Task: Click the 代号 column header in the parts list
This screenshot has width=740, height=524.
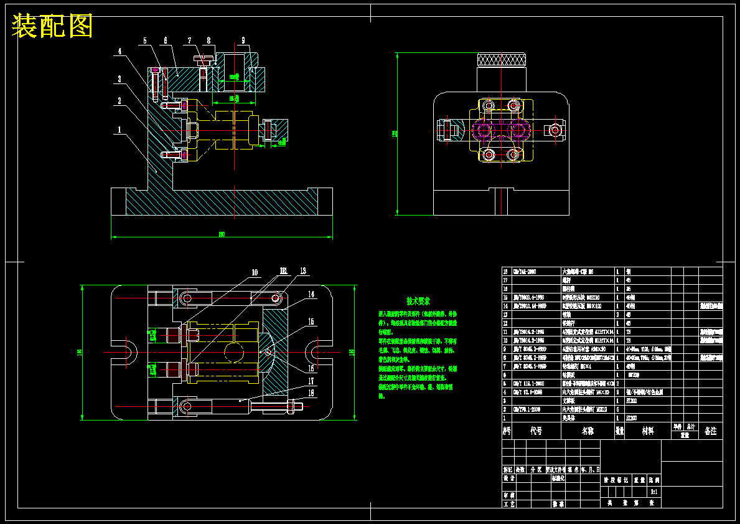Action: click(536, 431)
